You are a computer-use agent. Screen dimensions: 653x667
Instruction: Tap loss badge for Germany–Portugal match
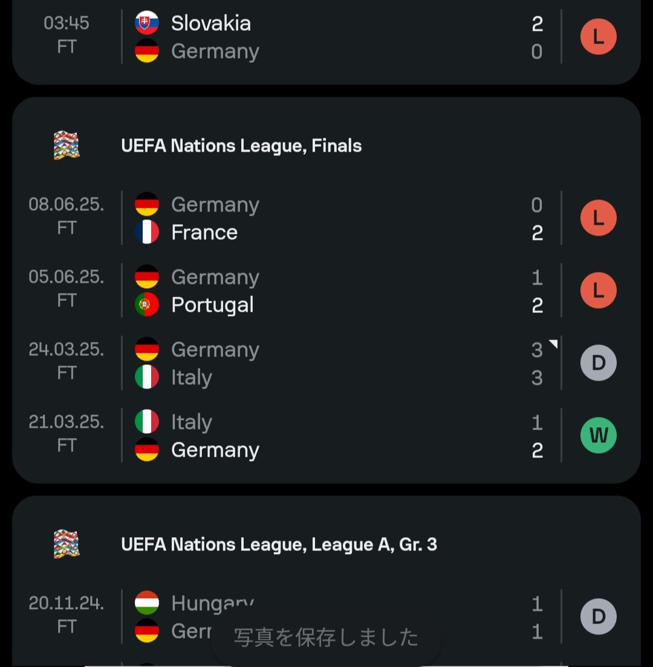point(598,291)
